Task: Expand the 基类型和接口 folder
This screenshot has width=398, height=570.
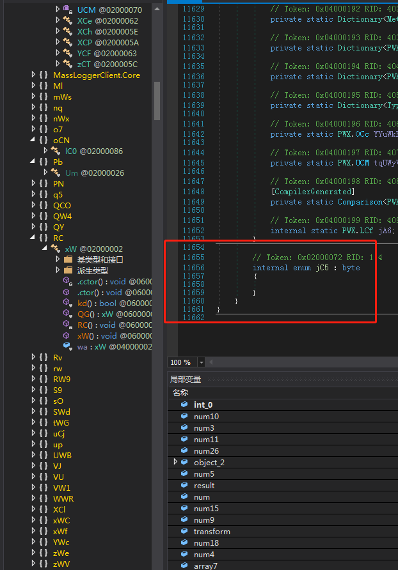Action: coord(58,259)
